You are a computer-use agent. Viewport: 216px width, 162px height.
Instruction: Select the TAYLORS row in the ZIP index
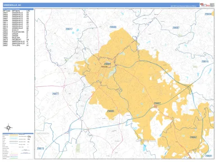(16, 45)
